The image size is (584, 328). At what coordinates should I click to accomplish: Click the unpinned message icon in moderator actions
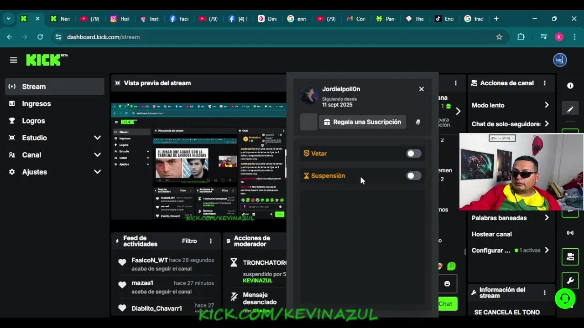click(x=234, y=297)
